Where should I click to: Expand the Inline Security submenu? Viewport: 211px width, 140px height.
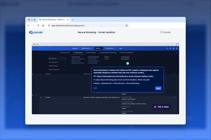click(57, 58)
